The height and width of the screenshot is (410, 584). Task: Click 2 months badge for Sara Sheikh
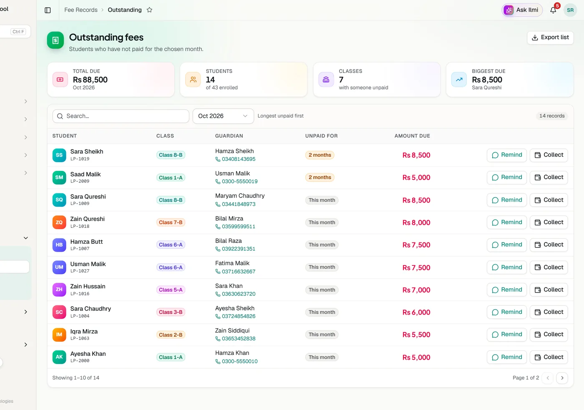(x=320, y=155)
